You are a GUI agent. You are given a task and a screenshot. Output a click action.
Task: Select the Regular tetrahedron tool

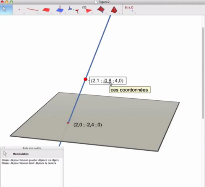[114, 10]
